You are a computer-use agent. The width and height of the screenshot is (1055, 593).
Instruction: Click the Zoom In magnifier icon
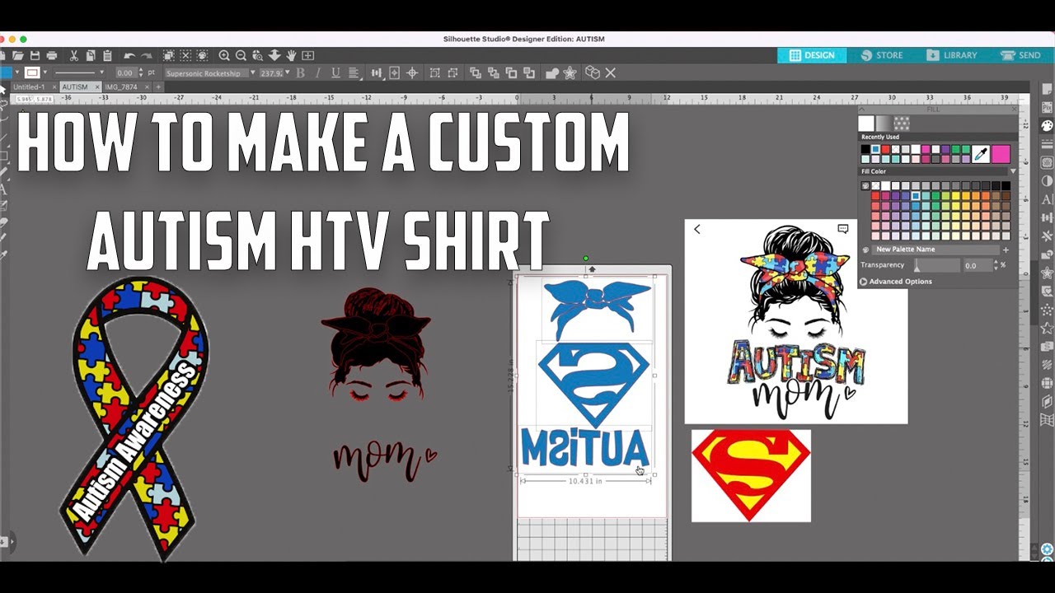pyautogui.click(x=224, y=55)
